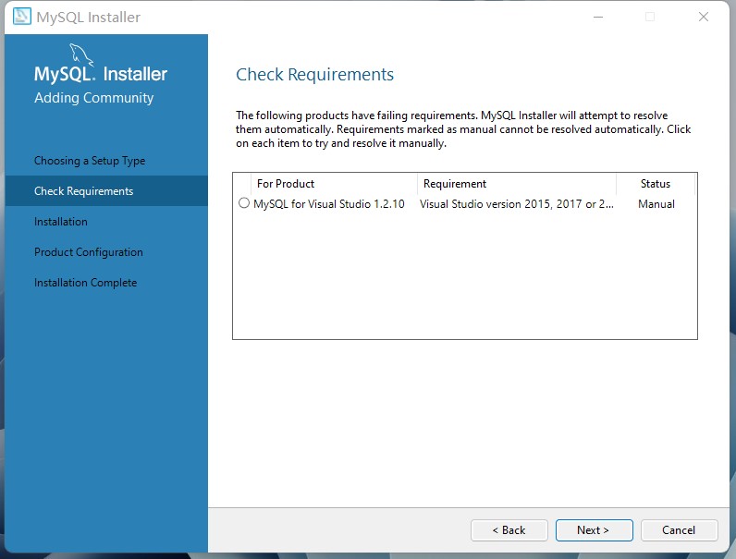This screenshot has height=559, width=736.
Task: Select the MySQL for Visual Studio radio button
Action: [x=243, y=203]
